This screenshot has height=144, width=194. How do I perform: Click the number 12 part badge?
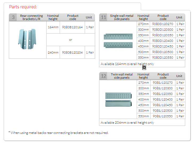pyautogui.click(x=103, y=76)
